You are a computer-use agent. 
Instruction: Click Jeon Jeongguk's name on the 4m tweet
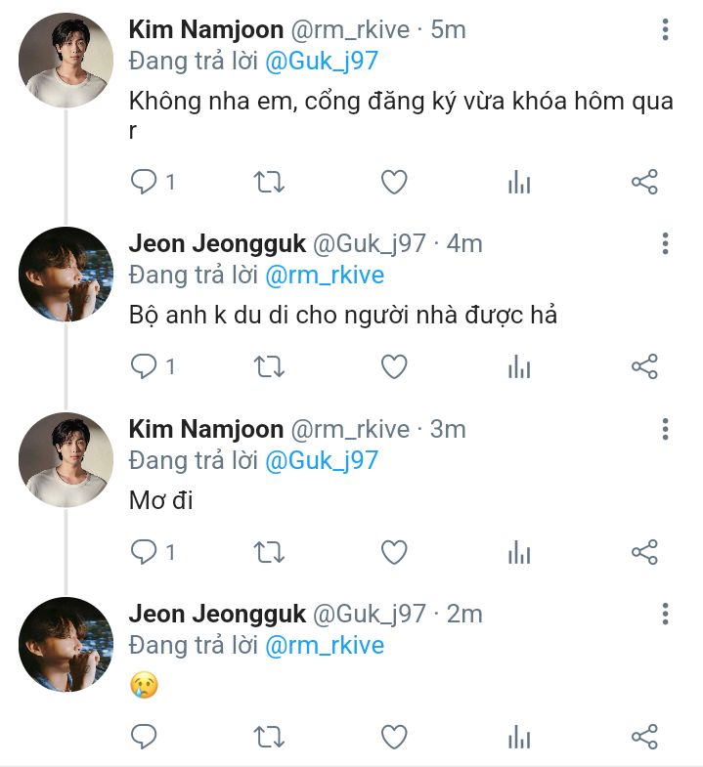(x=216, y=244)
